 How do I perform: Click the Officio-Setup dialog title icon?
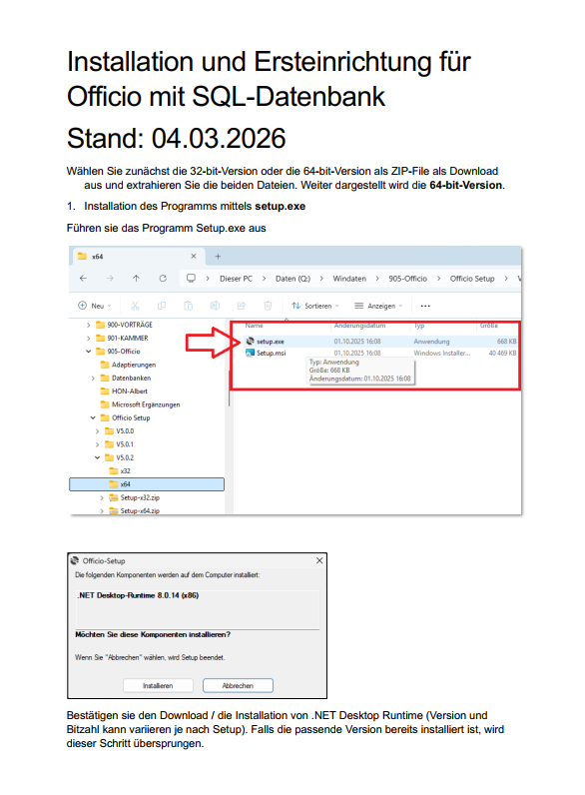[x=75, y=560]
